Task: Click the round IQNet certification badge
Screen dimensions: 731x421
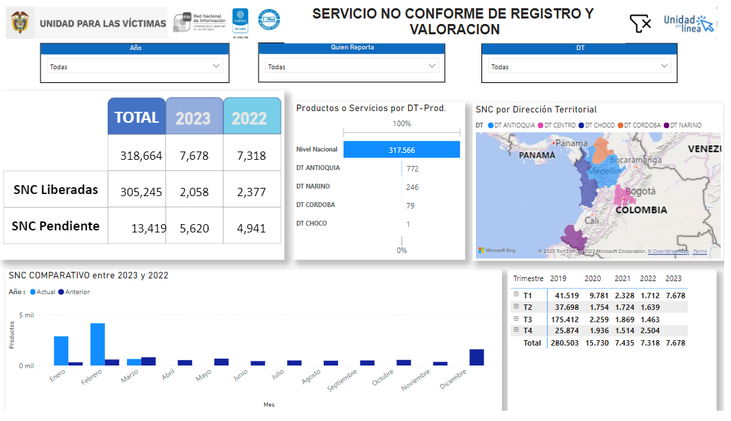Action: point(269,20)
